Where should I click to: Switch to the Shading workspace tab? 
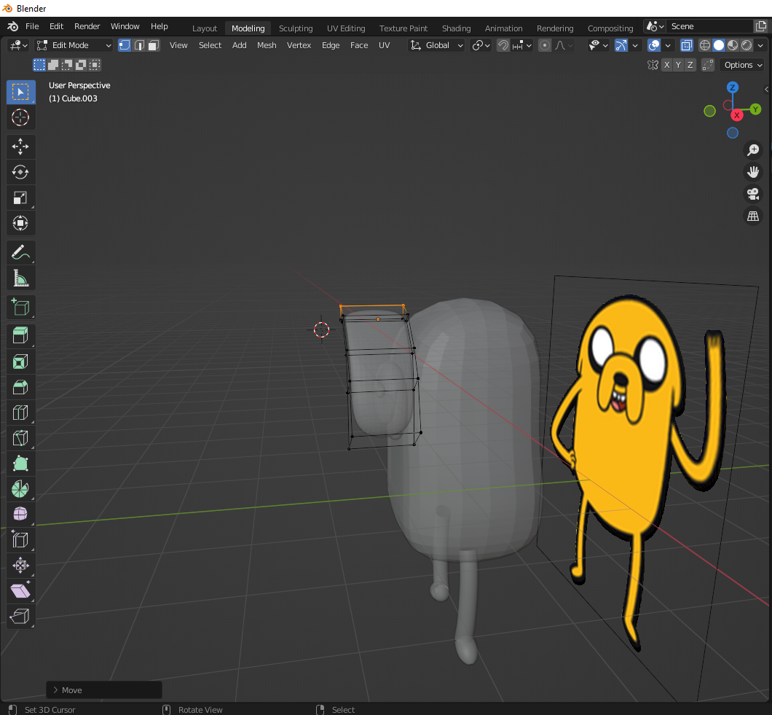pos(456,28)
